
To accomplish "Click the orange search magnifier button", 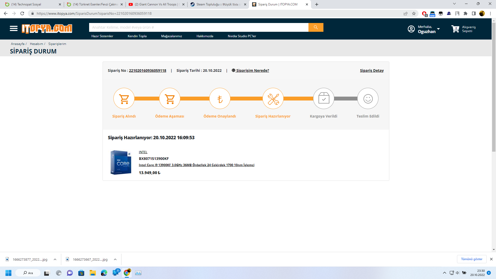I will (x=316, y=27).
